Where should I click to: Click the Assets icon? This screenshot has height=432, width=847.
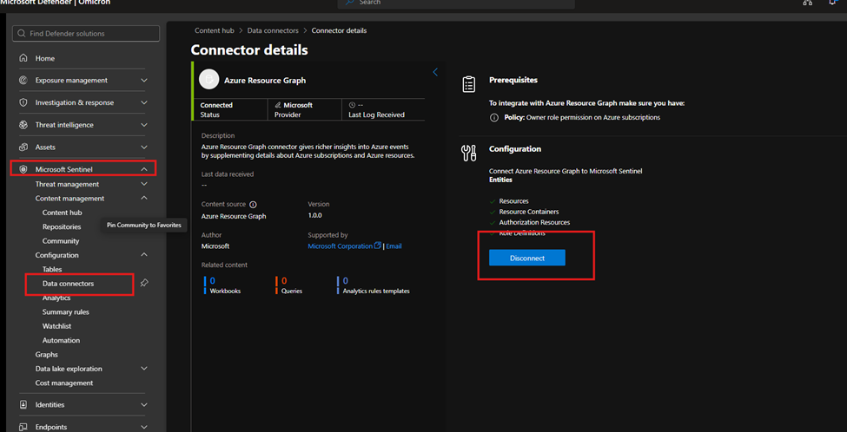coord(23,147)
